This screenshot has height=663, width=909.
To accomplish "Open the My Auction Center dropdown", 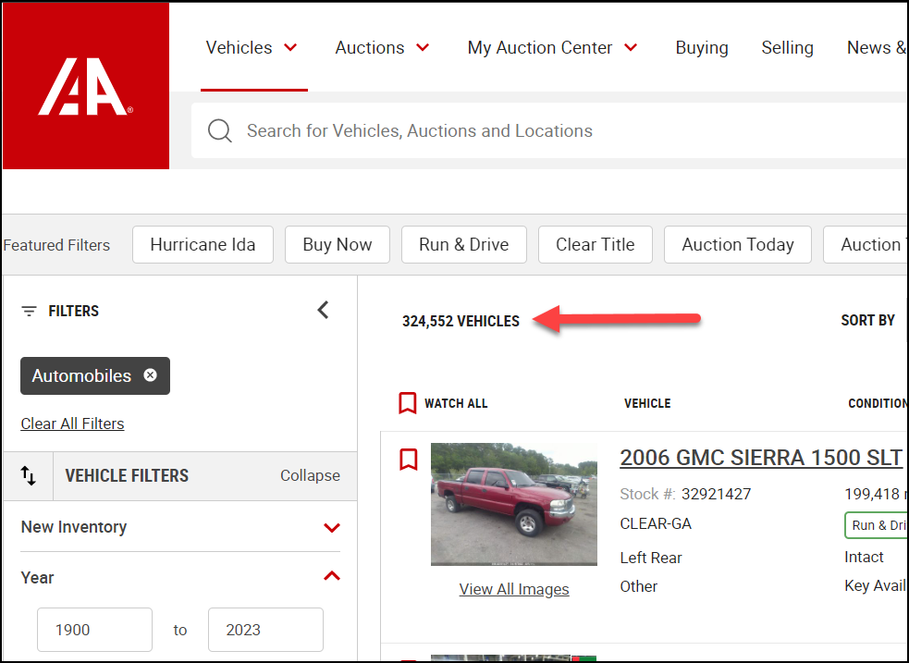I will (552, 47).
